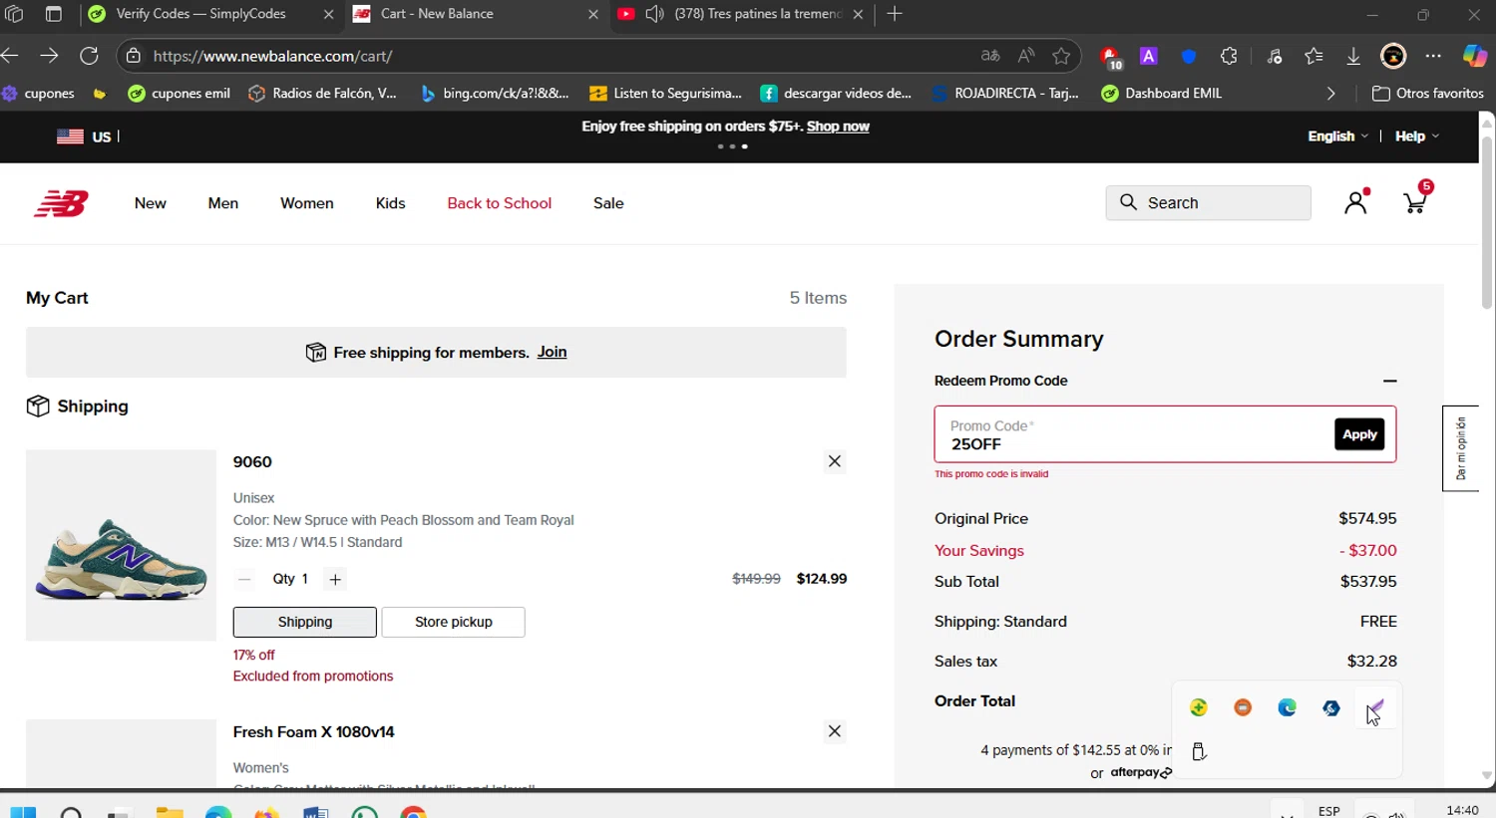
Task: Open the Help dropdown
Action: pyautogui.click(x=1416, y=136)
